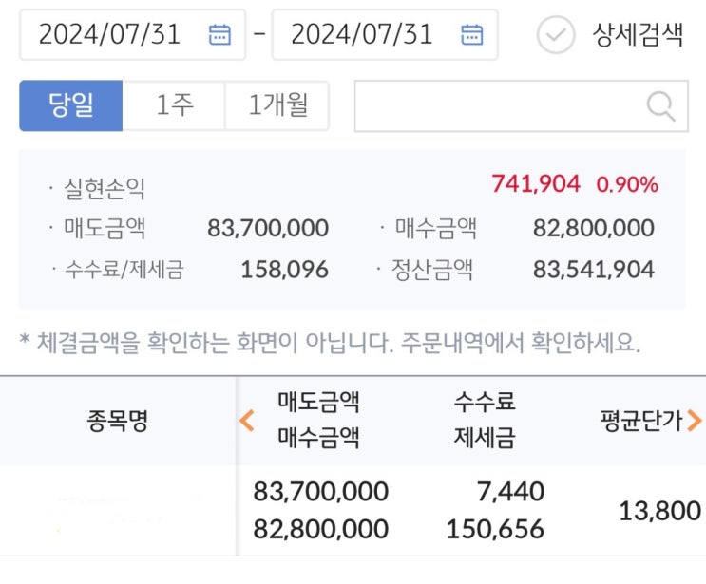Image resolution: width=706 pixels, height=584 pixels.
Task: Click the 종목명 column header
Action: coord(117,421)
